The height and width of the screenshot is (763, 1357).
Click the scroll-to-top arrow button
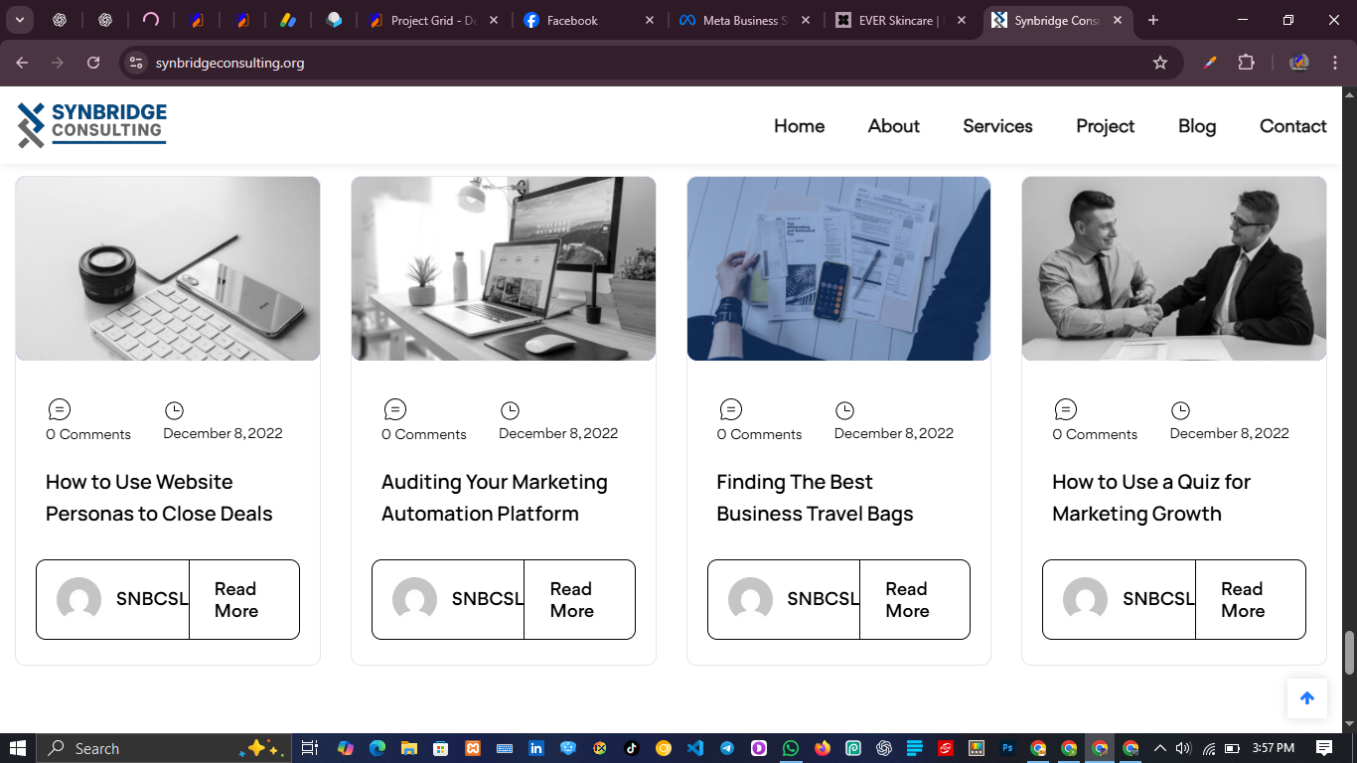(x=1307, y=697)
